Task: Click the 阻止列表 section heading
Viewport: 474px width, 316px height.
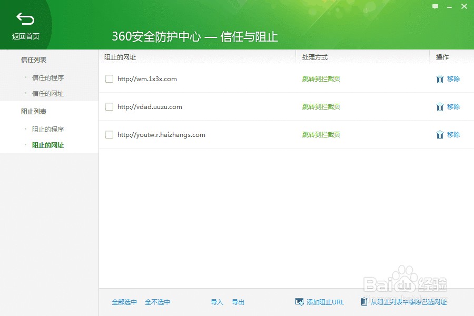Action: coord(34,112)
